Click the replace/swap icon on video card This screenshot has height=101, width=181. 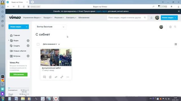tap(56, 77)
